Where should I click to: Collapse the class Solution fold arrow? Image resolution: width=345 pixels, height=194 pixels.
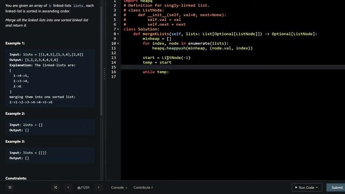point(118,29)
